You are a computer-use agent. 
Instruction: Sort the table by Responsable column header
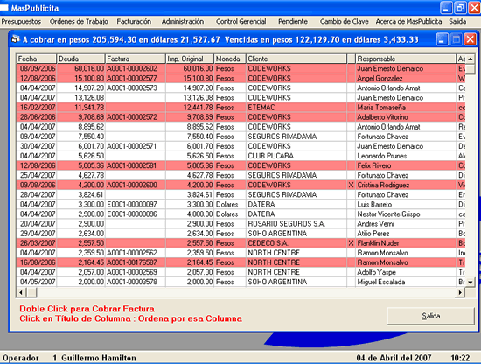[x=406, y=59]
